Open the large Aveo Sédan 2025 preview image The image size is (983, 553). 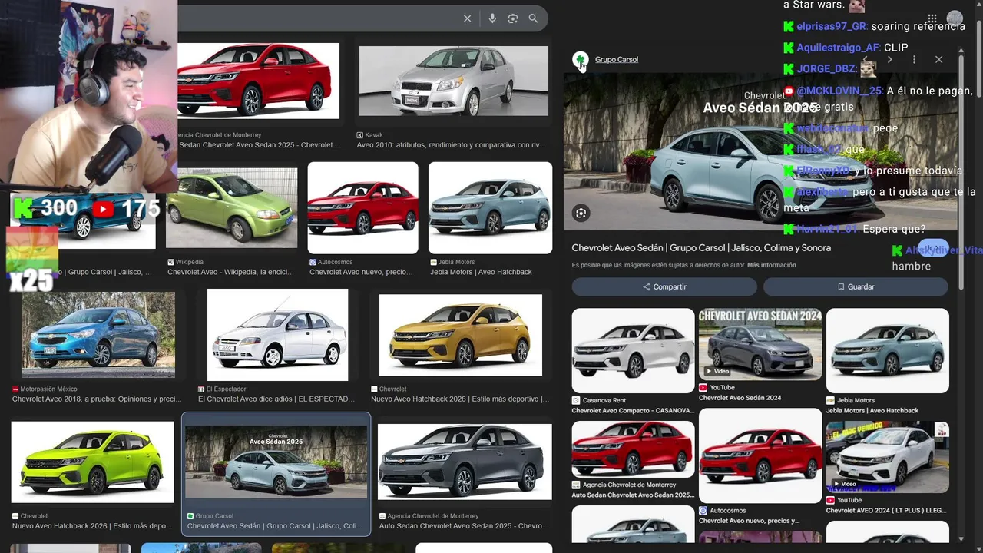click(760, 151)
